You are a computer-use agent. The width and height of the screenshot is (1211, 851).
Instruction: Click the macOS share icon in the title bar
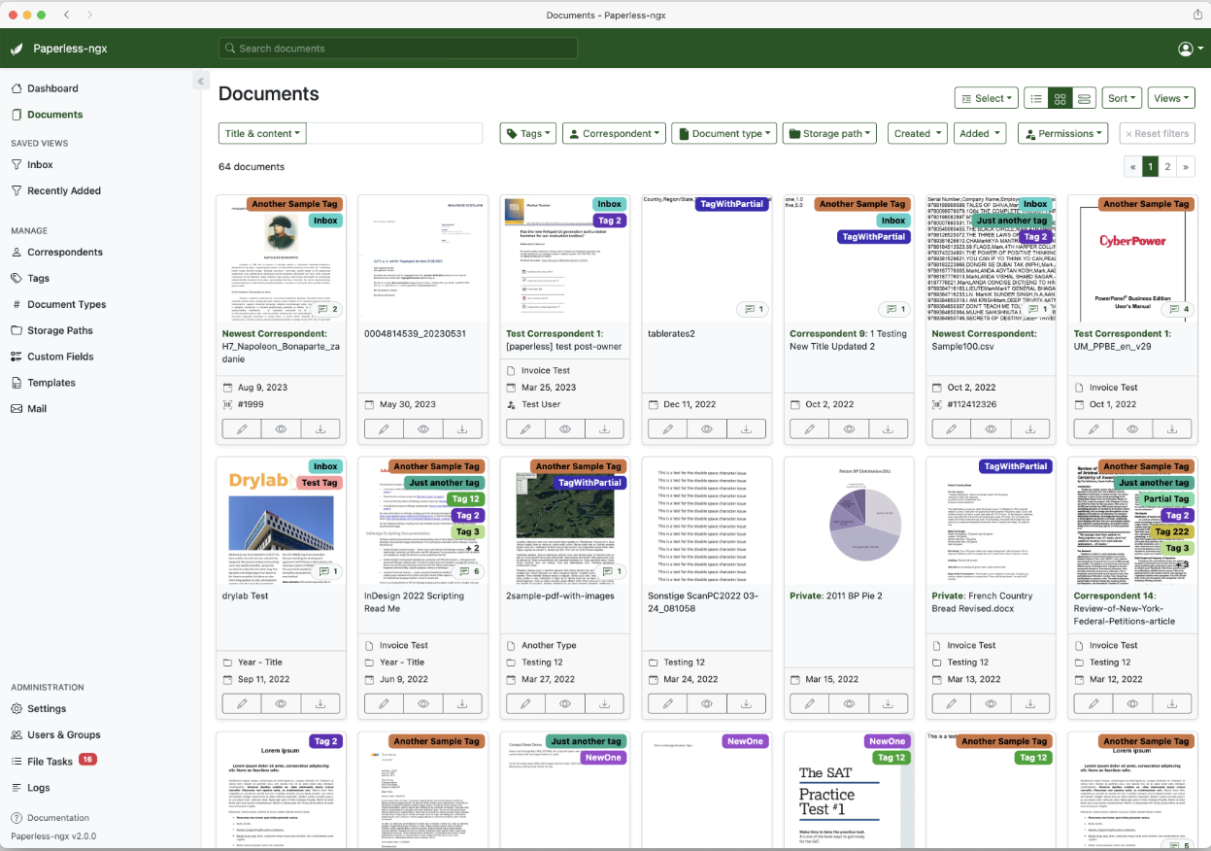[1197, 15]
